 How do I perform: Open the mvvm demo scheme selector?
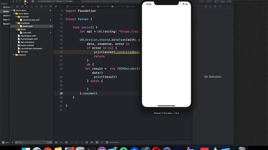[x=44, y=1]
